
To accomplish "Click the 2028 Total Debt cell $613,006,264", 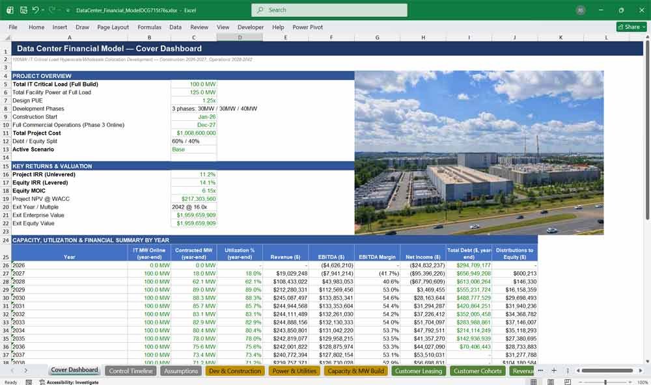I will pos(469,282).
